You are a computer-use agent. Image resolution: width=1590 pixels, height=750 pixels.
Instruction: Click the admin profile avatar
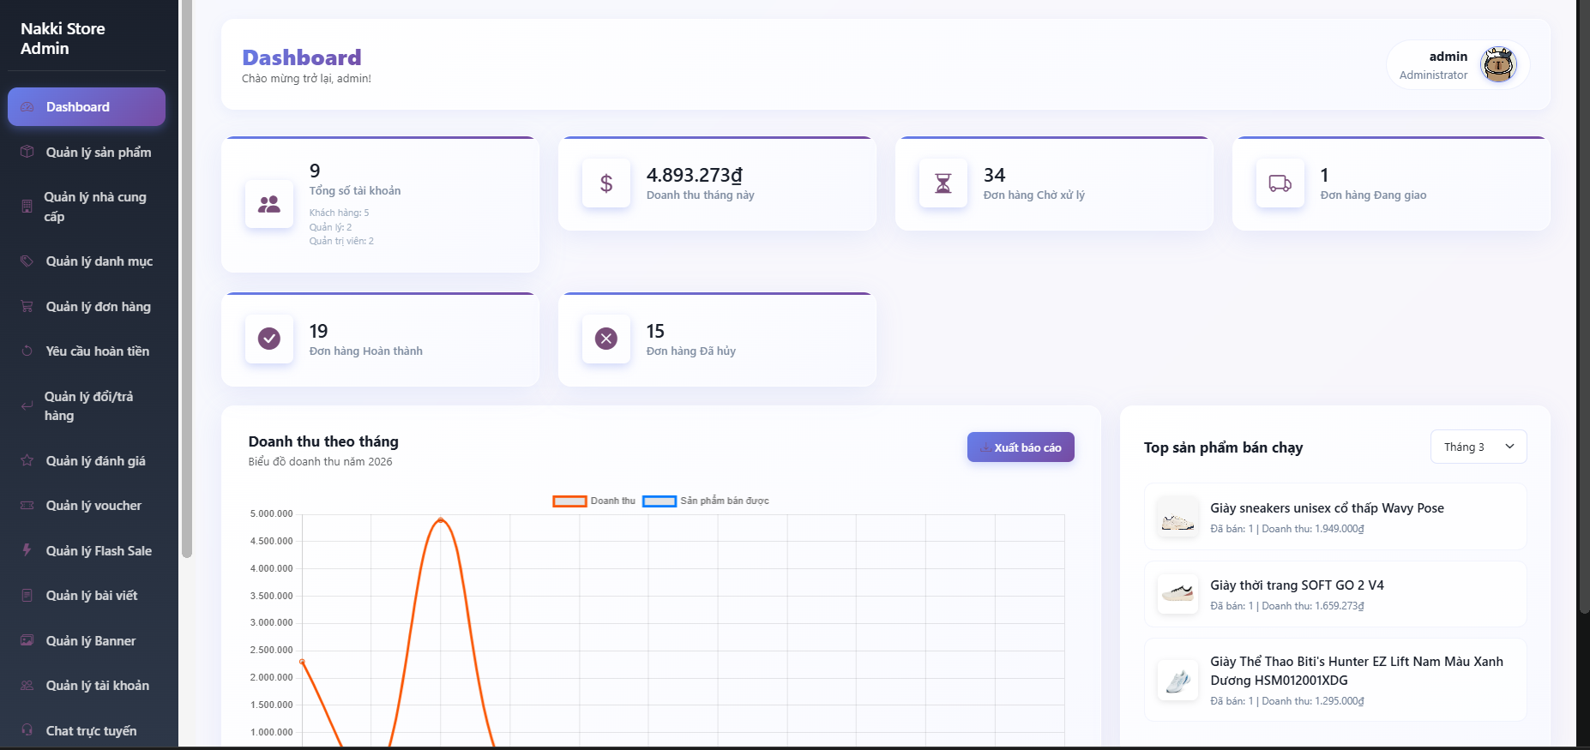click(1498, 65)
